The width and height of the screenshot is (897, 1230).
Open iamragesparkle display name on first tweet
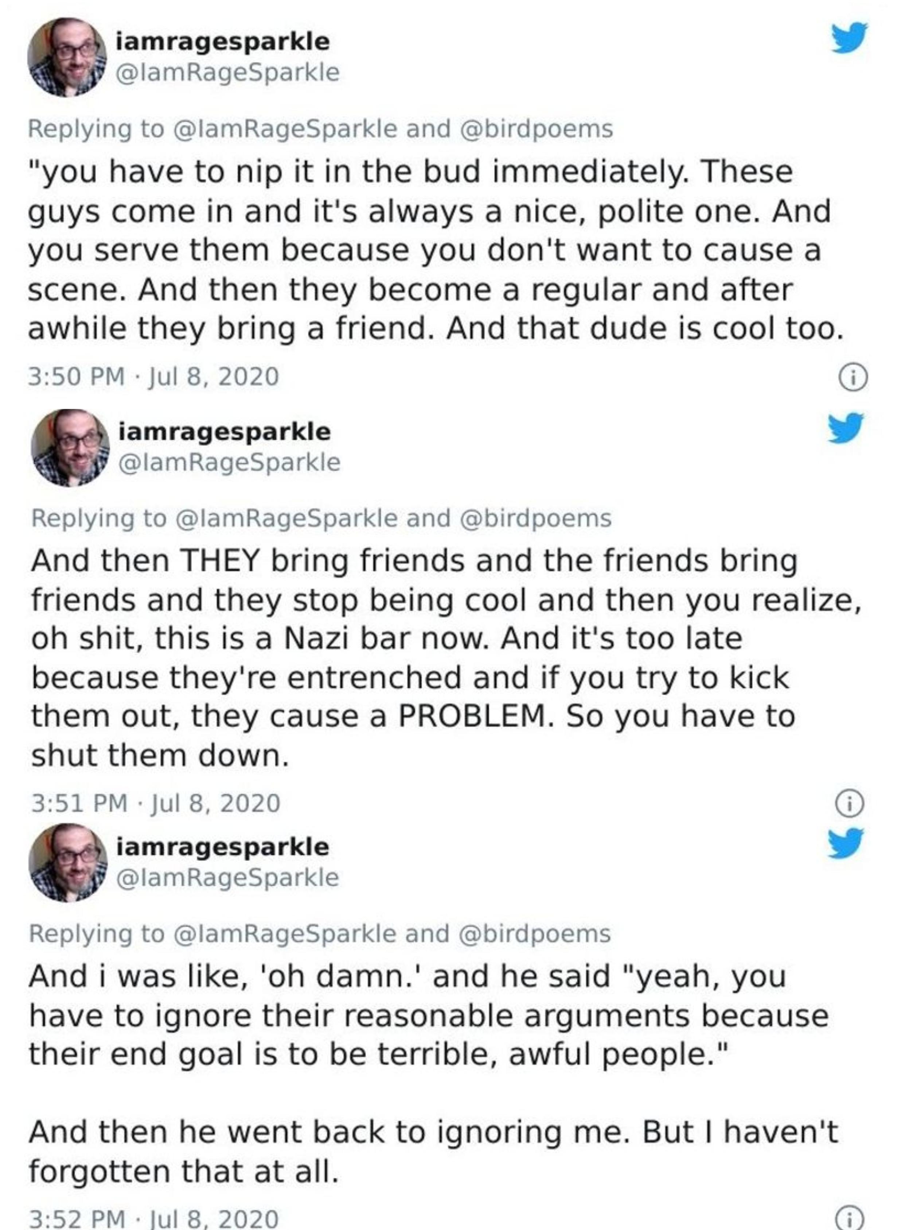[x=223, y=42]
